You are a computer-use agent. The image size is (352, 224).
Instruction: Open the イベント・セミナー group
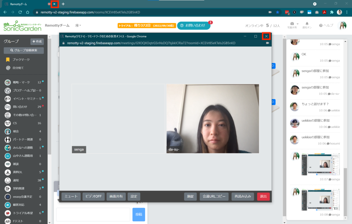coord(24,99)
